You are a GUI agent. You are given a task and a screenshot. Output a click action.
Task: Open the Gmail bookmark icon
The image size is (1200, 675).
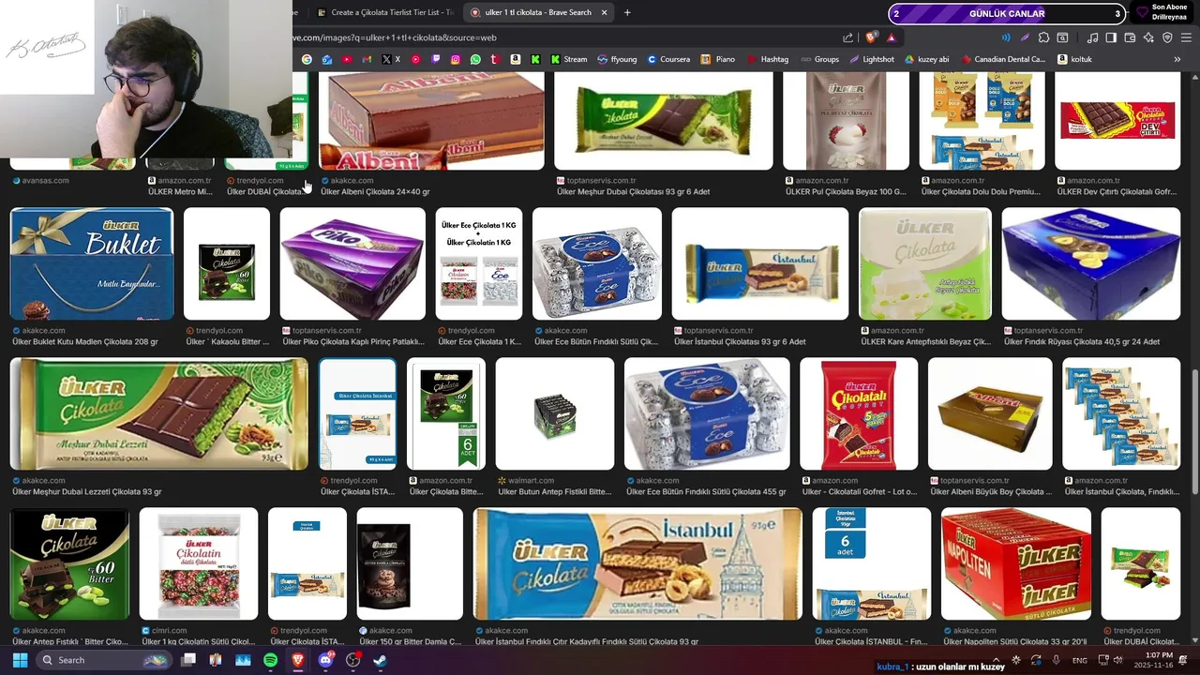click(367, 59)
